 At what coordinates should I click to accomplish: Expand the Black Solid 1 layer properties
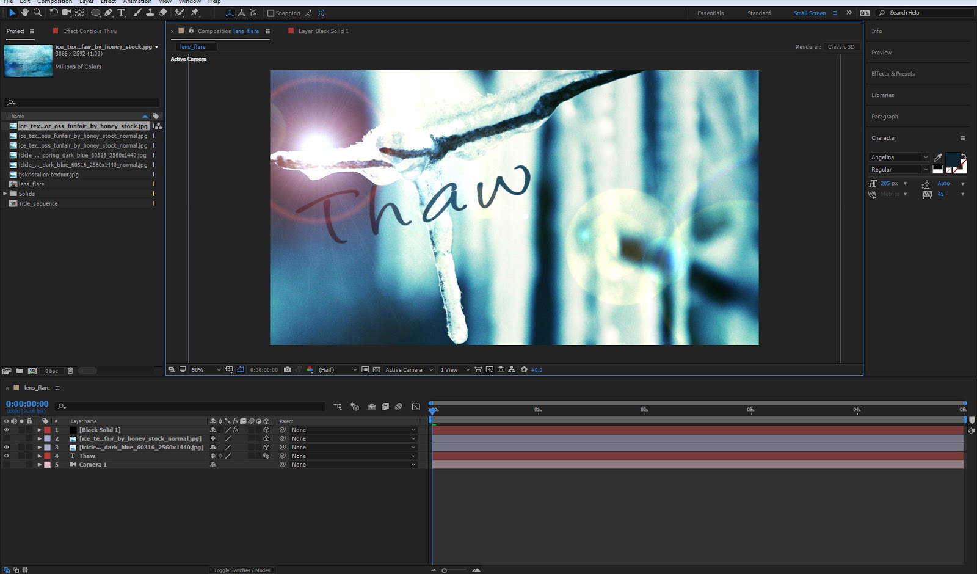40,430
